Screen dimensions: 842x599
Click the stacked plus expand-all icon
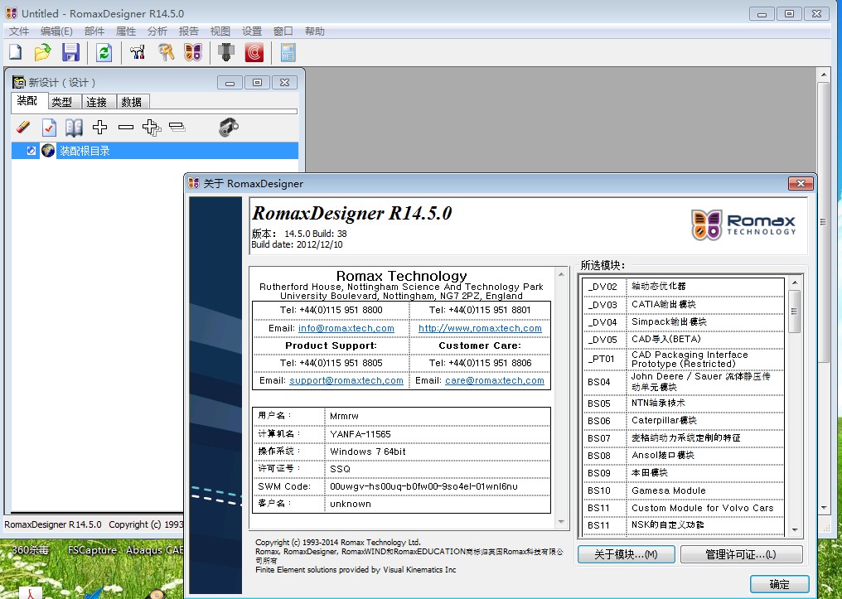(x=152, y=128)
